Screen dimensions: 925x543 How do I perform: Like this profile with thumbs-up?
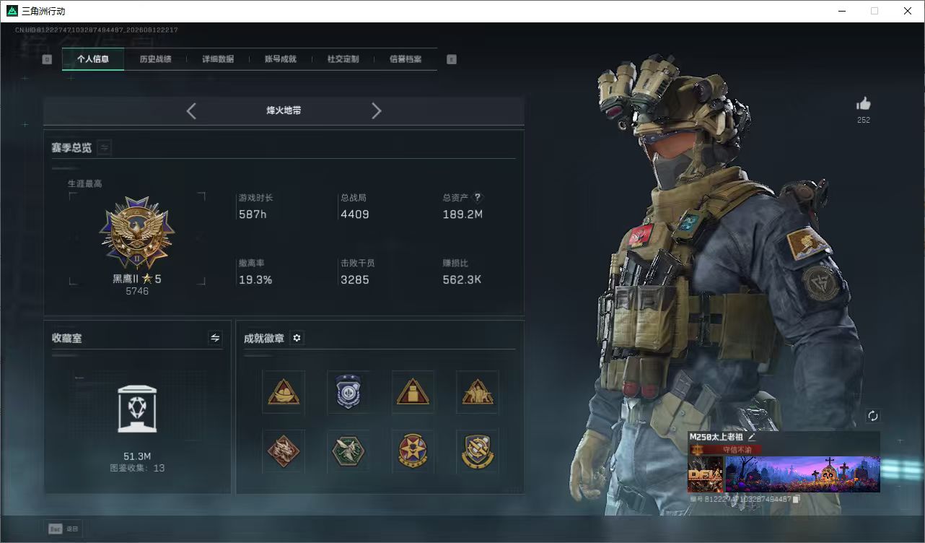tap(864, 104)
